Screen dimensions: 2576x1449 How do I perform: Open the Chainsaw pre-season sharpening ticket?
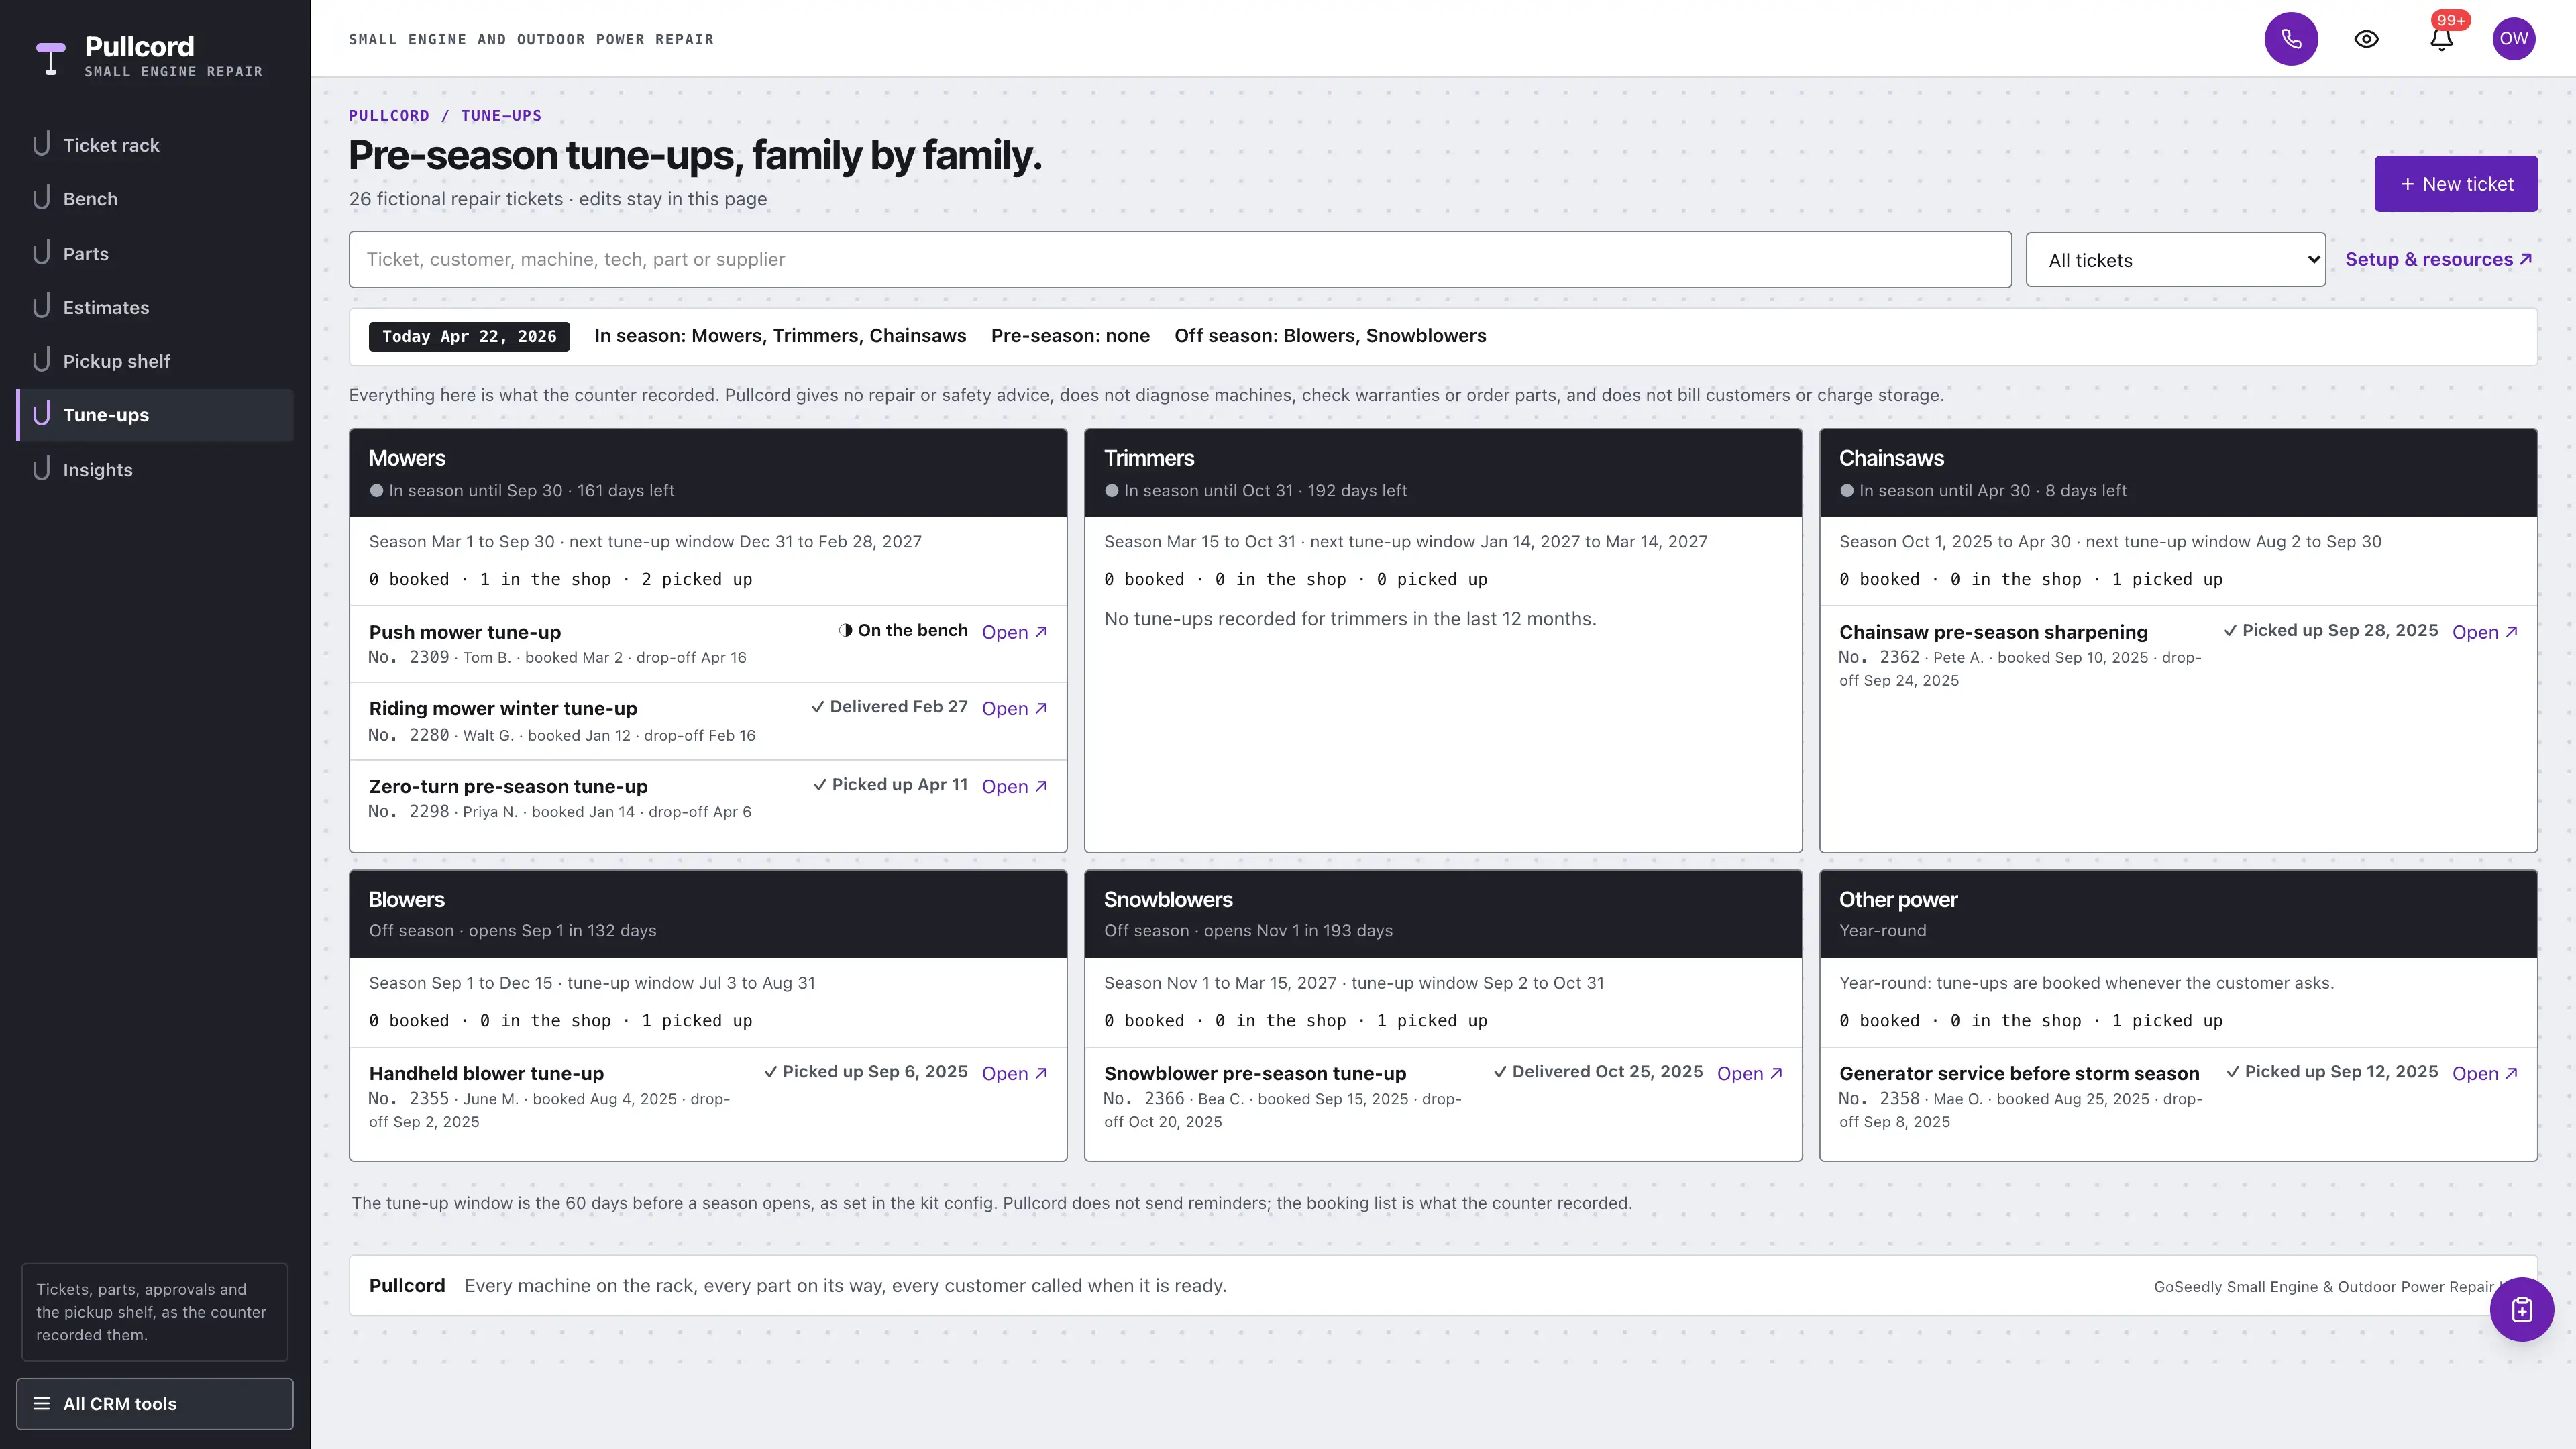coord(2484,632)
